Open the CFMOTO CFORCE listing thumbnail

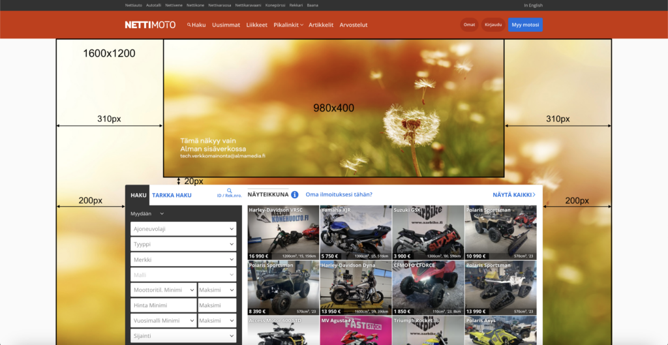pyautogui.click(x=428, y=288)
